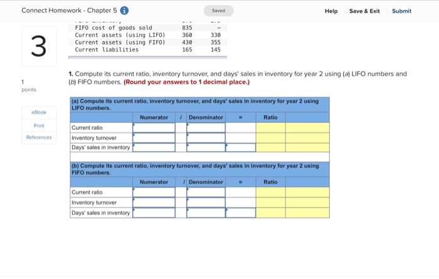This screenshot has height=279, width=439.
Task: Open the eBook link
Action: coord(39,112)
